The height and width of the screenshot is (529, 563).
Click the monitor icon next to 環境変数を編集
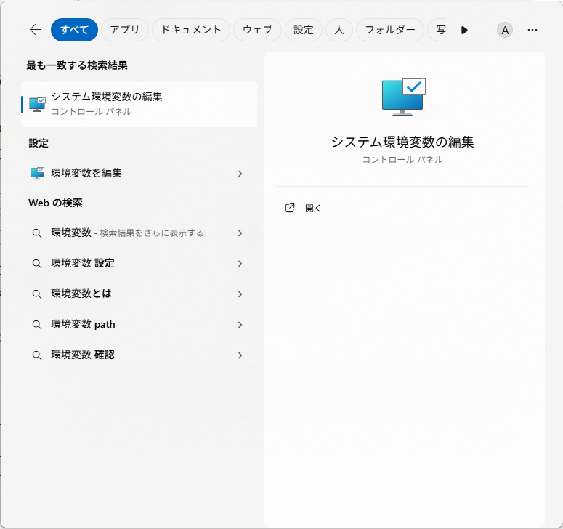(x=37, y=173)
